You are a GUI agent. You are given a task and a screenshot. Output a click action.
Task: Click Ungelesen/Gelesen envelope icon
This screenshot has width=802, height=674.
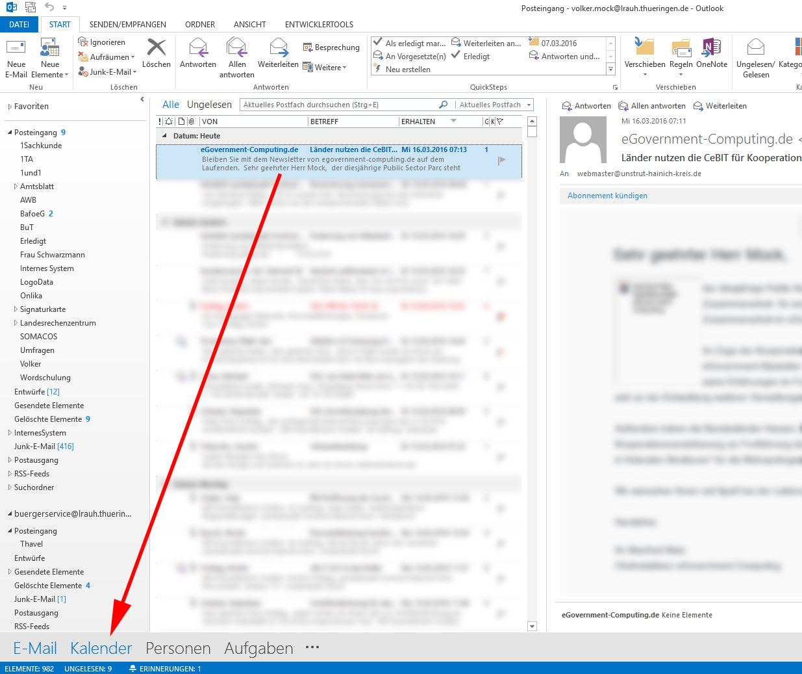coord(756,47)
